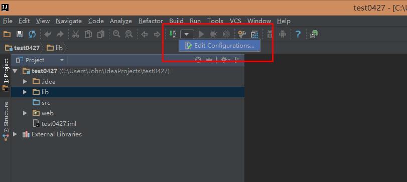
Task: Click the Forward navigation arrow
Action: pyautogui.click(x=157, y=34)
